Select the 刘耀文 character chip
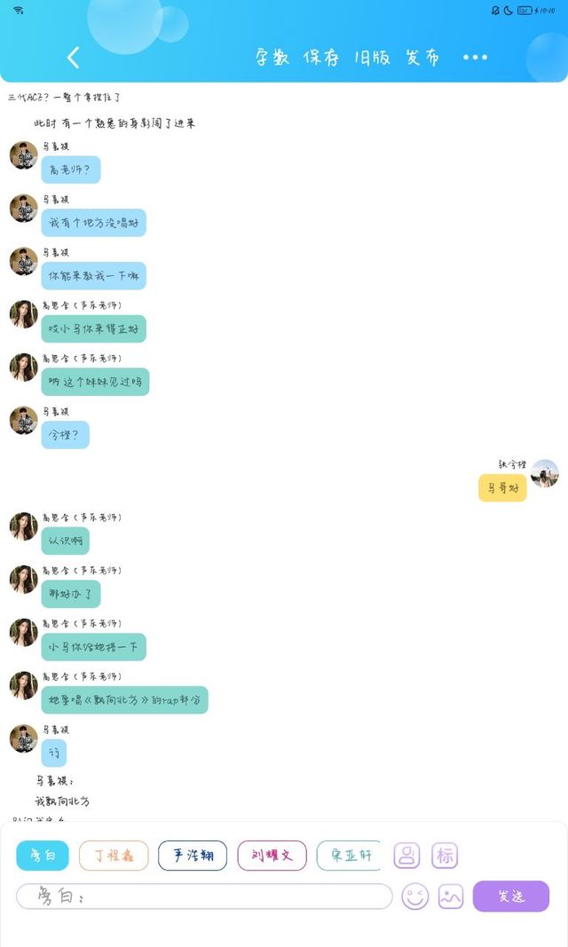The image size is (568, 947). [x=272, y=856]
